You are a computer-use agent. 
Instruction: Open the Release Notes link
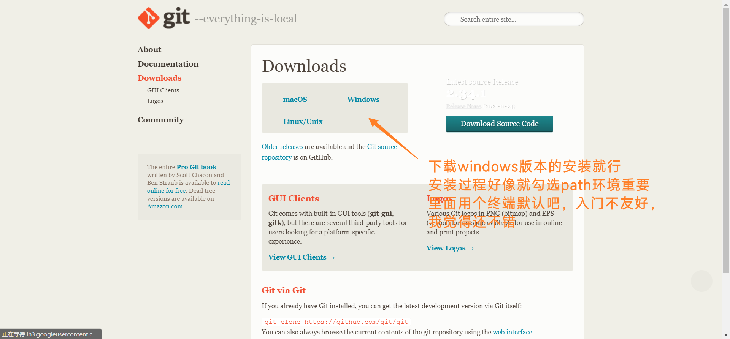tap(463, 106)
